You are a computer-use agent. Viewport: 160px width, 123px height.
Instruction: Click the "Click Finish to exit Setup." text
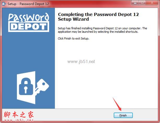pos(73,38)
